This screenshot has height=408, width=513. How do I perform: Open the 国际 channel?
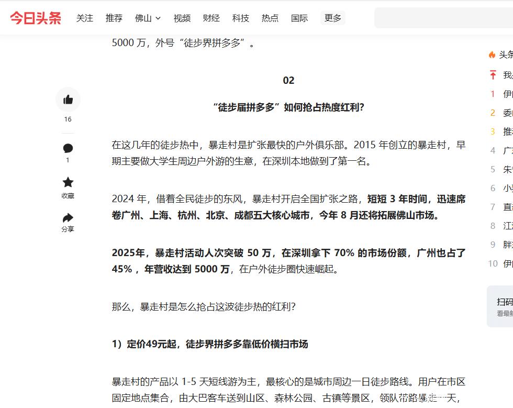pyautogui.click(x=299, y=18)
